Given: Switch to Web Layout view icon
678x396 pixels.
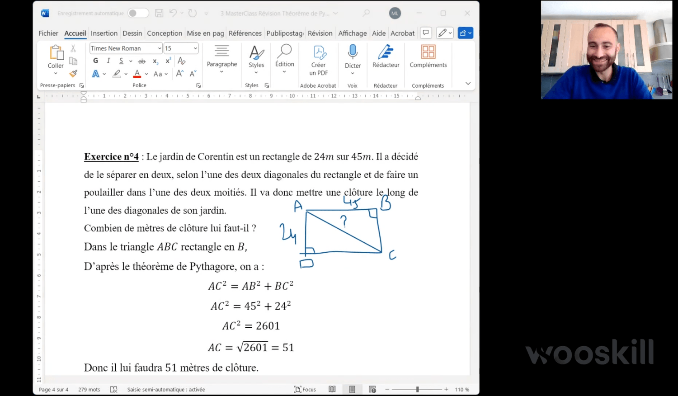Looking at the screenshot, I should (x=372, y=389).
